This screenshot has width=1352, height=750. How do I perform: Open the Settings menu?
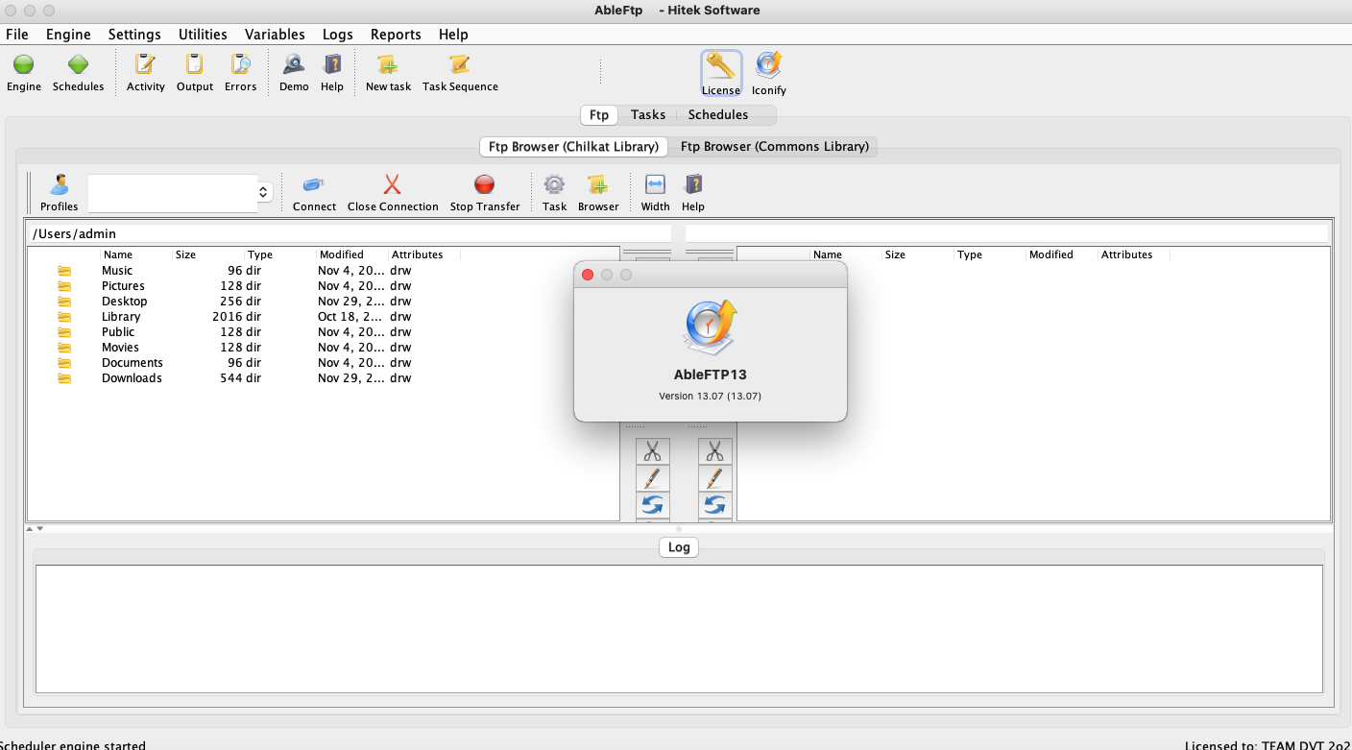coord(134,35)
